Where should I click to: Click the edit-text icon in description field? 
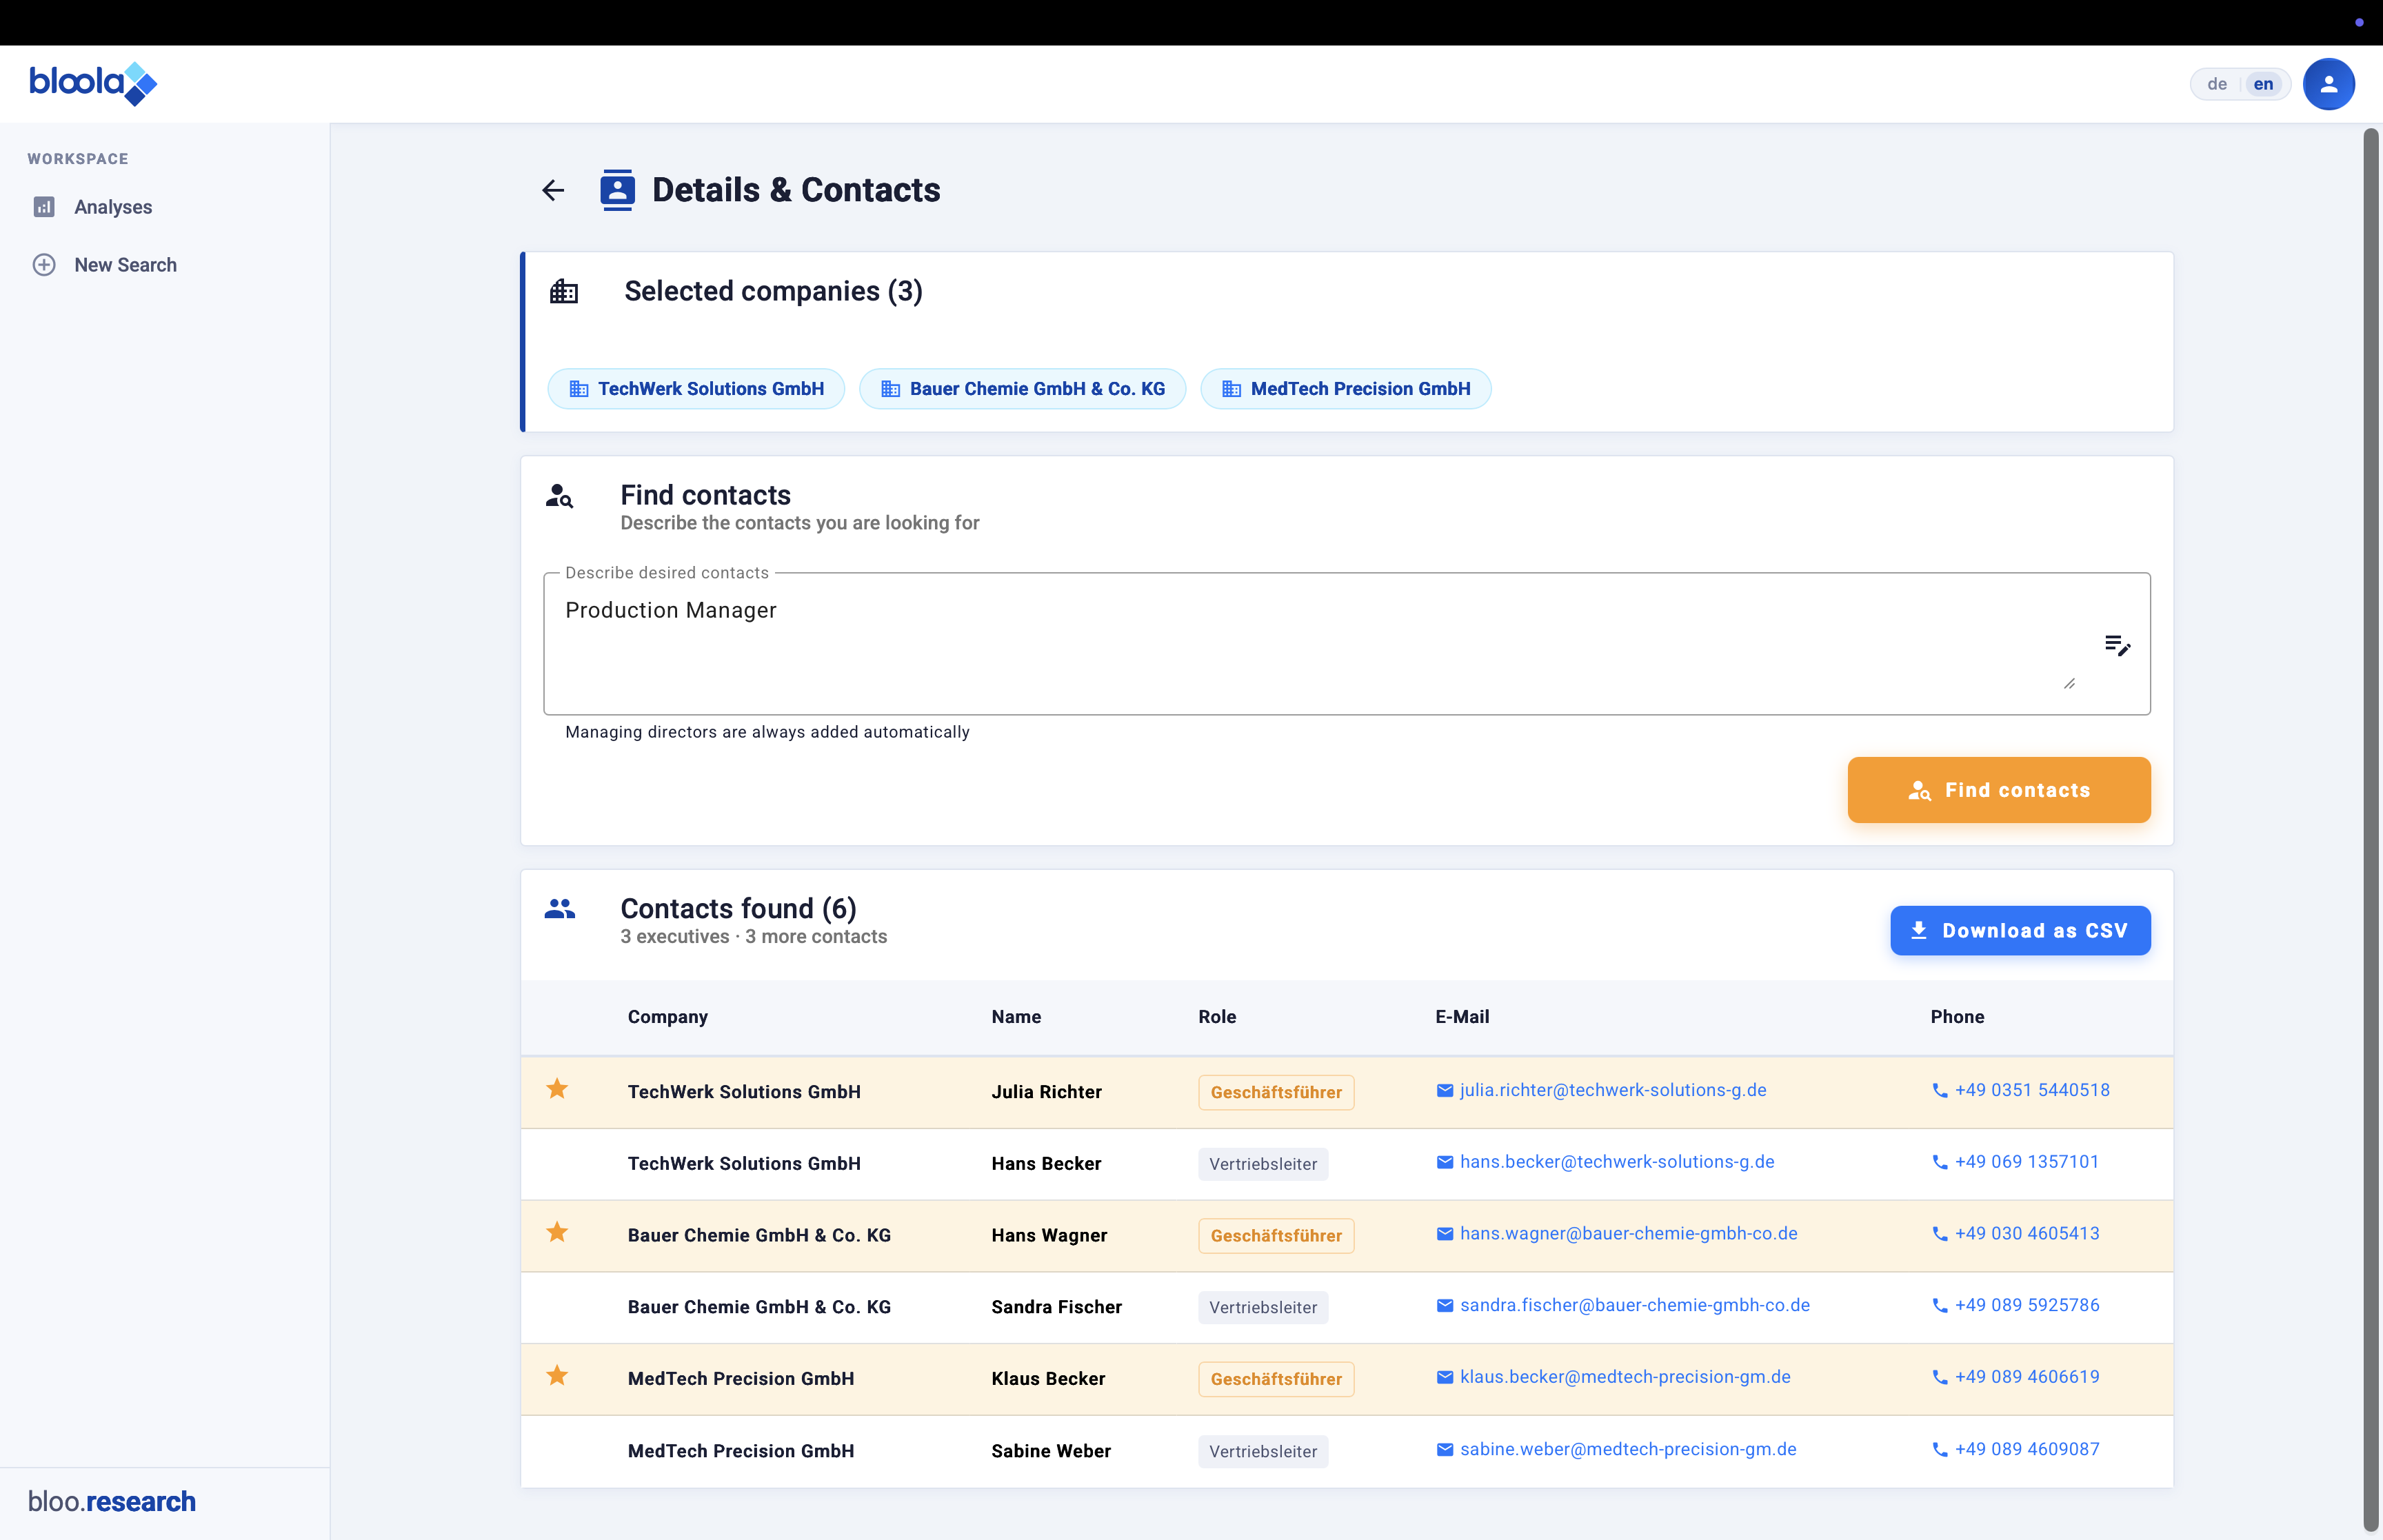pos(2117,645)
